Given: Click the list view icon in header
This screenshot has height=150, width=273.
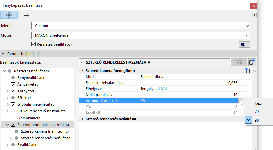Looking at the screenshot, I should (239, 62).
